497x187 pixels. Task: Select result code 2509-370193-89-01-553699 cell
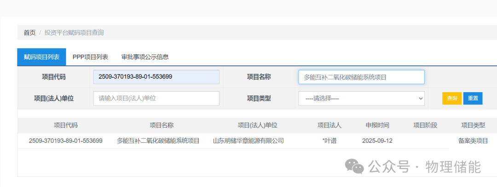tap(66, 140)
